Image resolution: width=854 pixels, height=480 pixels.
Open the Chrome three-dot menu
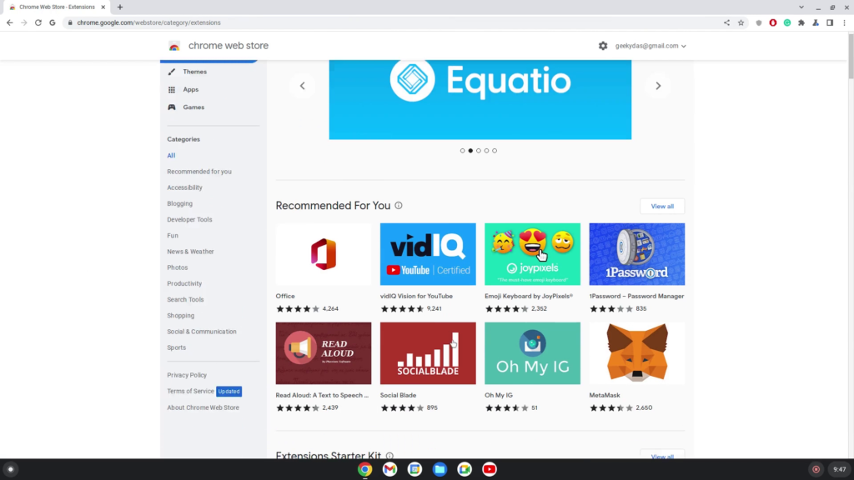(844, 22)
